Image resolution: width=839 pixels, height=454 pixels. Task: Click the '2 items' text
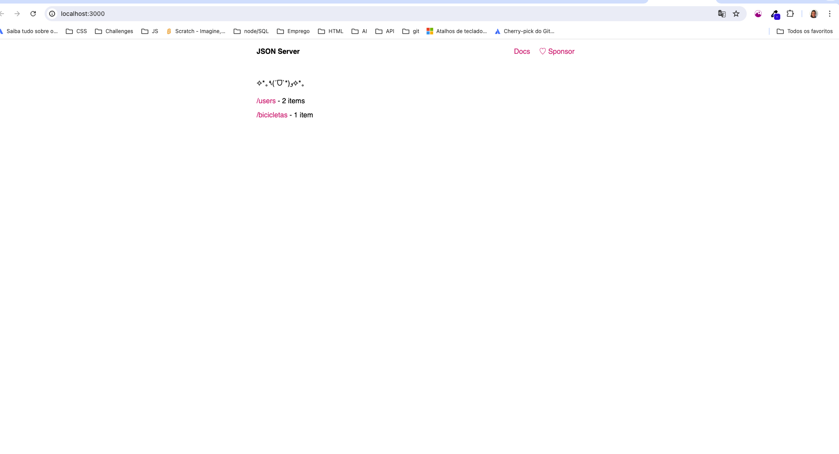[x=293, y=101]
